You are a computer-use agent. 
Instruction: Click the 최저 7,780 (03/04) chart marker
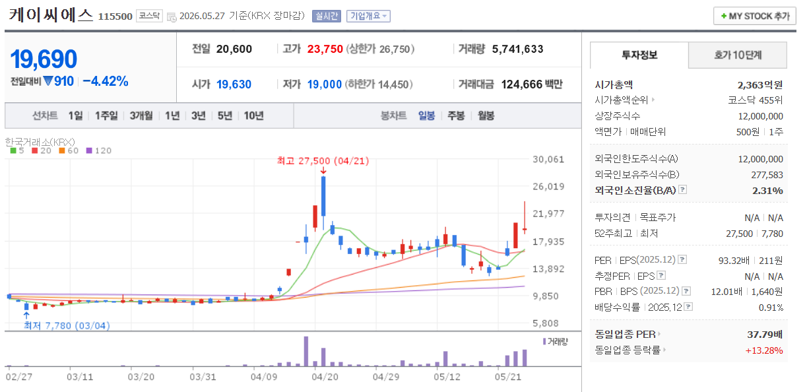pos(67,325)
